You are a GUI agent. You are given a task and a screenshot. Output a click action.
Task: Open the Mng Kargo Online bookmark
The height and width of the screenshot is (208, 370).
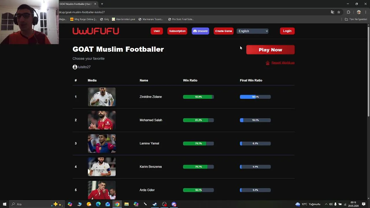coord(84,19)
